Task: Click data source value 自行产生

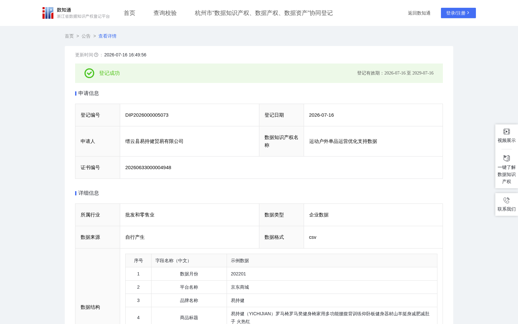Action: (x=135, y=237)
